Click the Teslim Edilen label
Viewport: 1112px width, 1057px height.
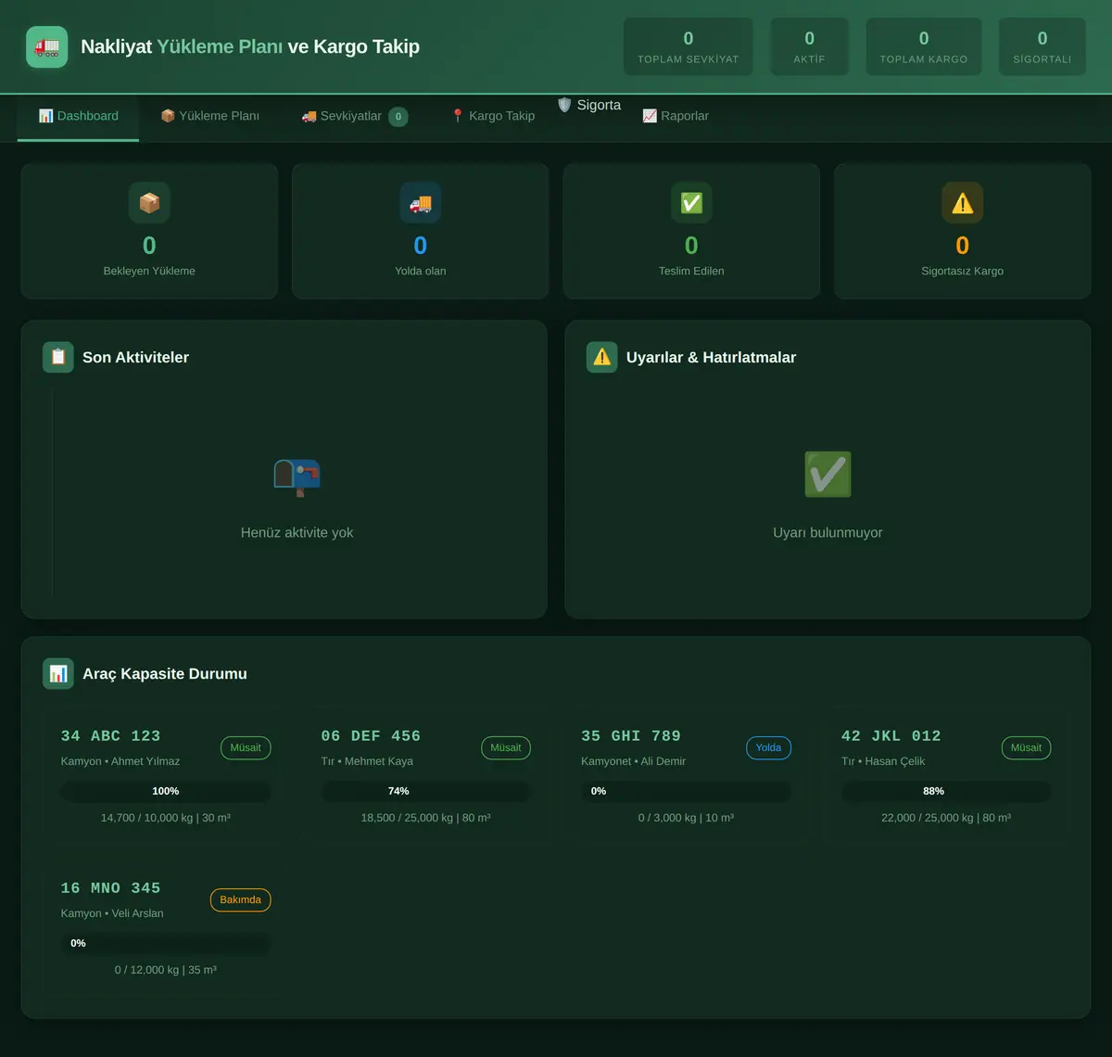pyautogui.click(x=691, y=271)
